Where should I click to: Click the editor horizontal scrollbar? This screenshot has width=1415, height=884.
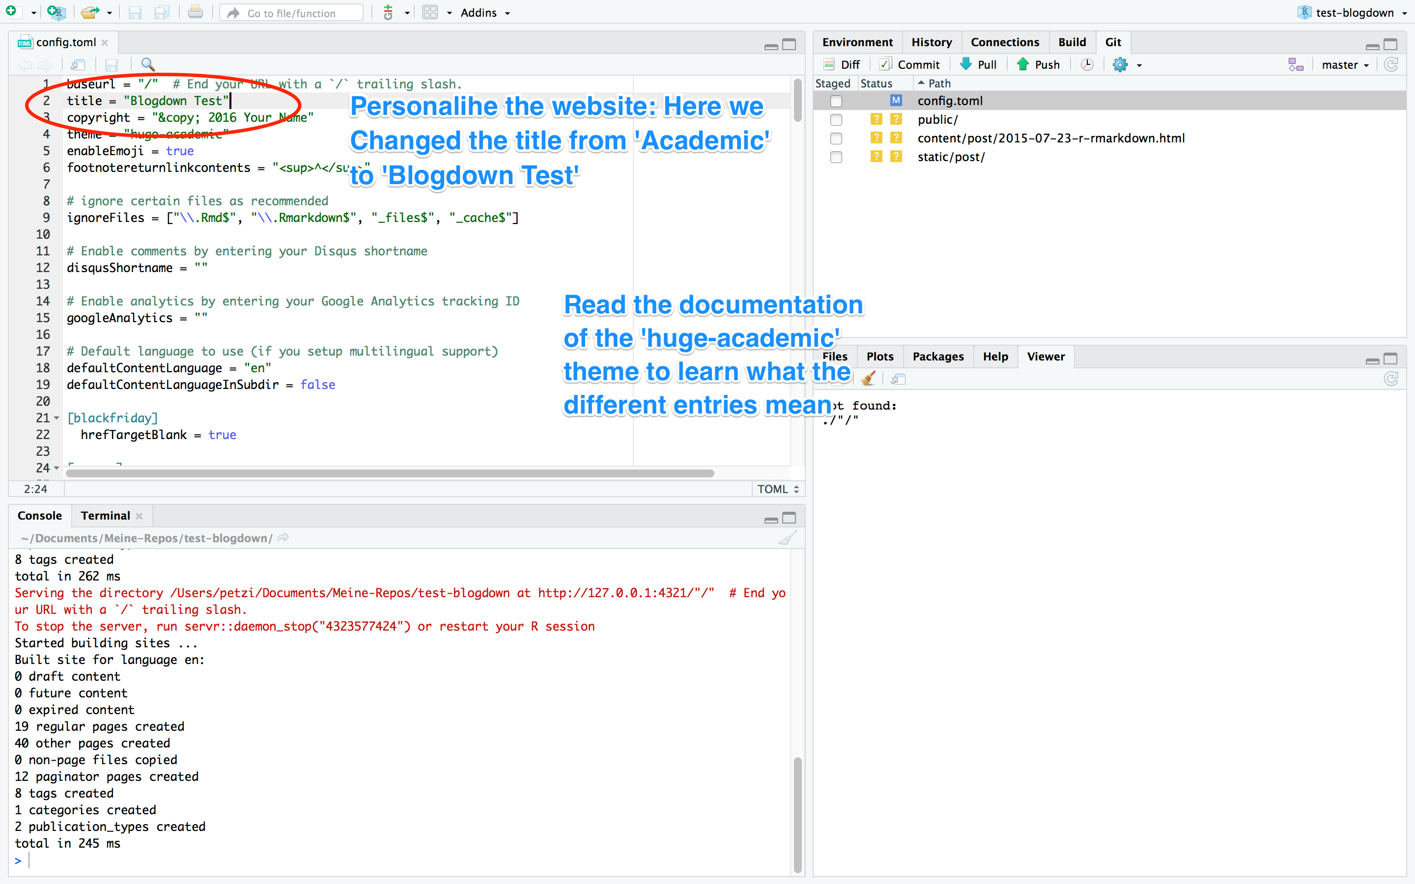point(390,473)
